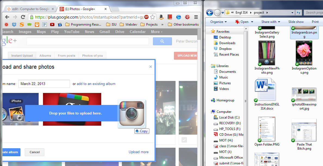Viewport: 323px width, 166px height.
Task: Open the Projects bookmarks folder
Action: point(149,24)
